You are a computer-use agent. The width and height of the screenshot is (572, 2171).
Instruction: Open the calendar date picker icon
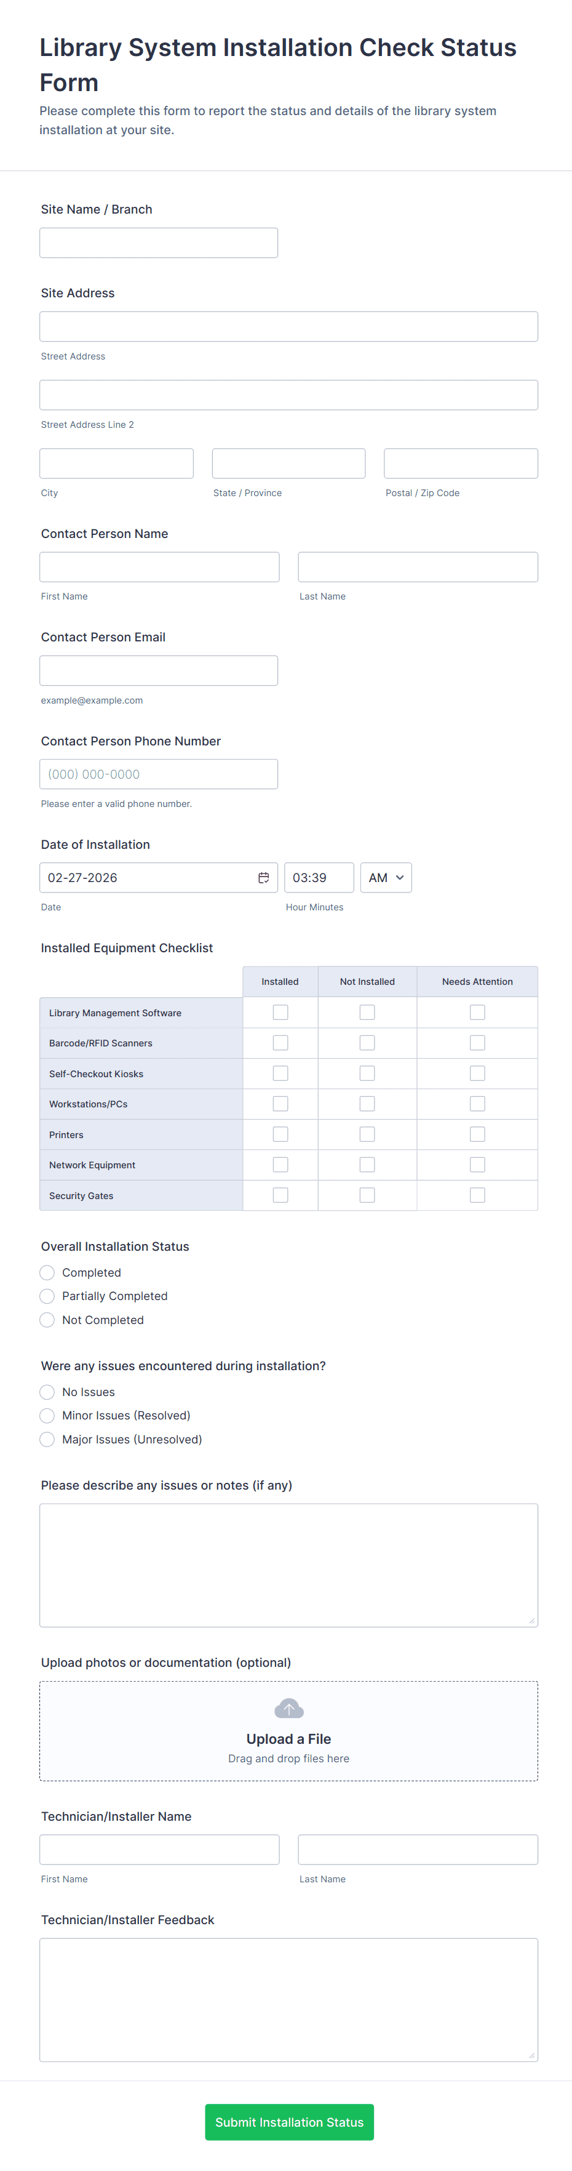(x=263, y=877)
